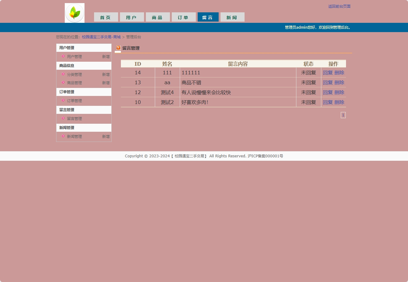Open 返回前台页面 link
The image size is (408, 282).
[x=339, y=6]
